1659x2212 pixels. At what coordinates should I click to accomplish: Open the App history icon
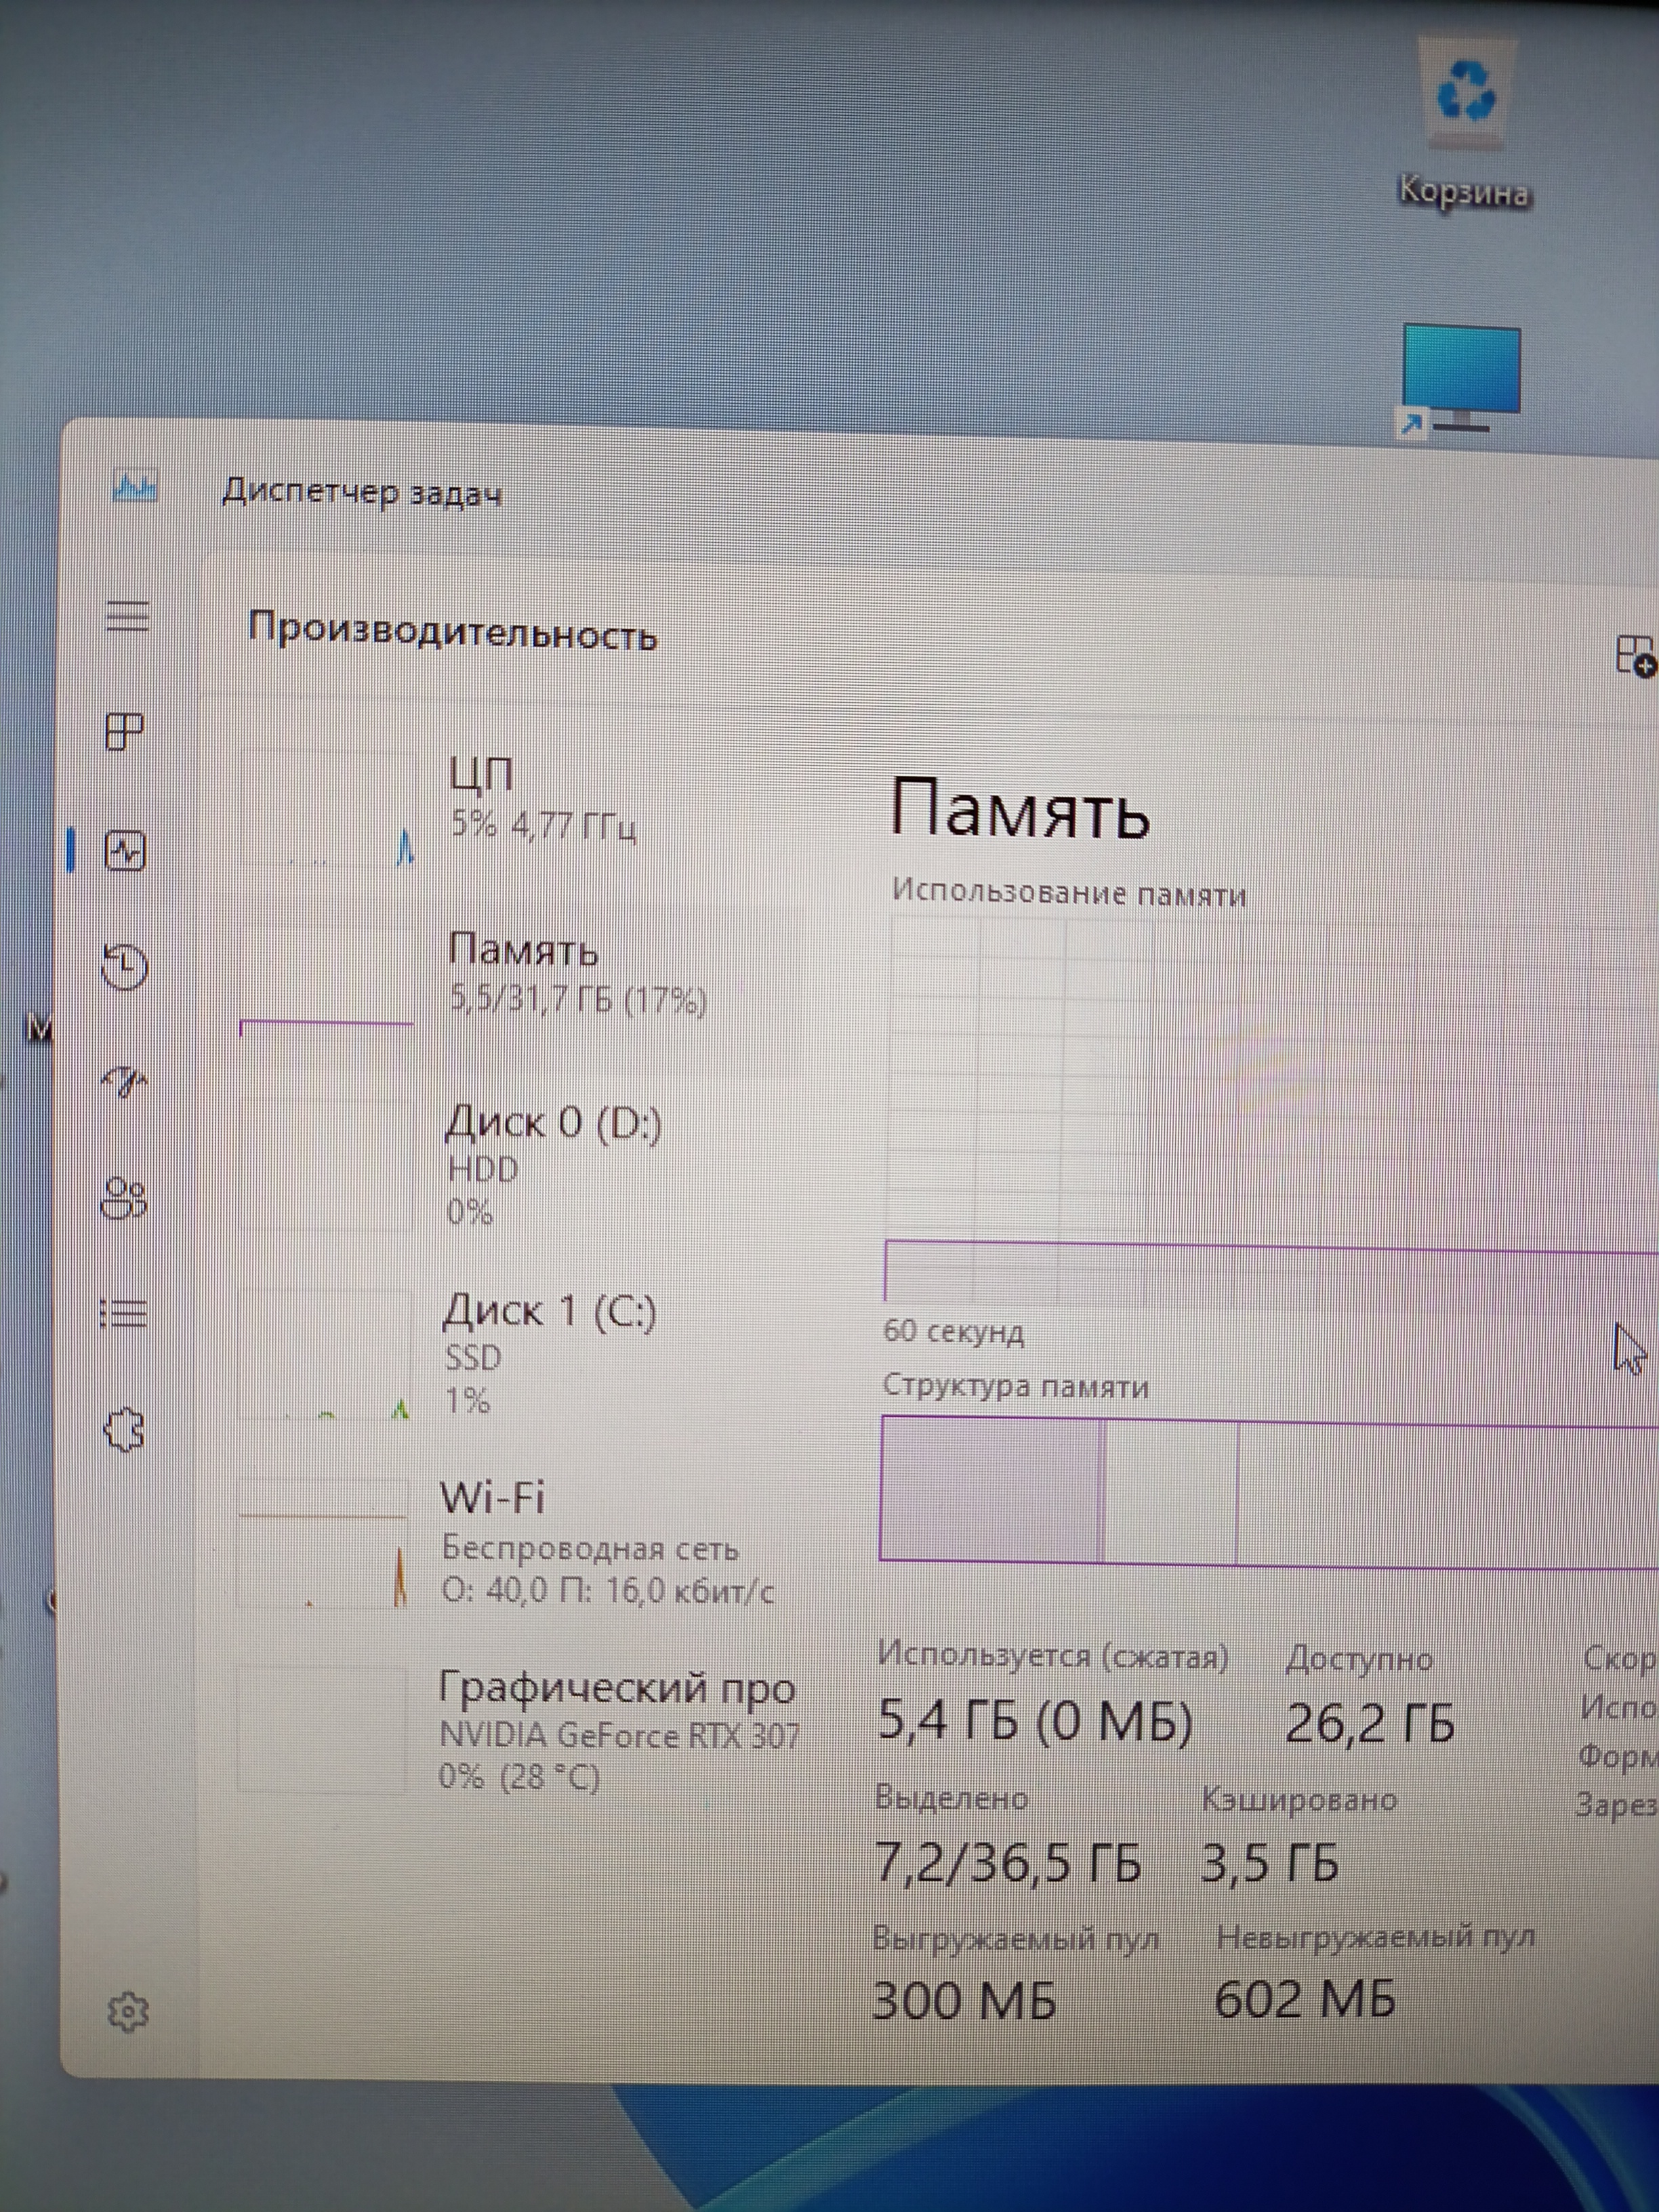coord(125,967)
